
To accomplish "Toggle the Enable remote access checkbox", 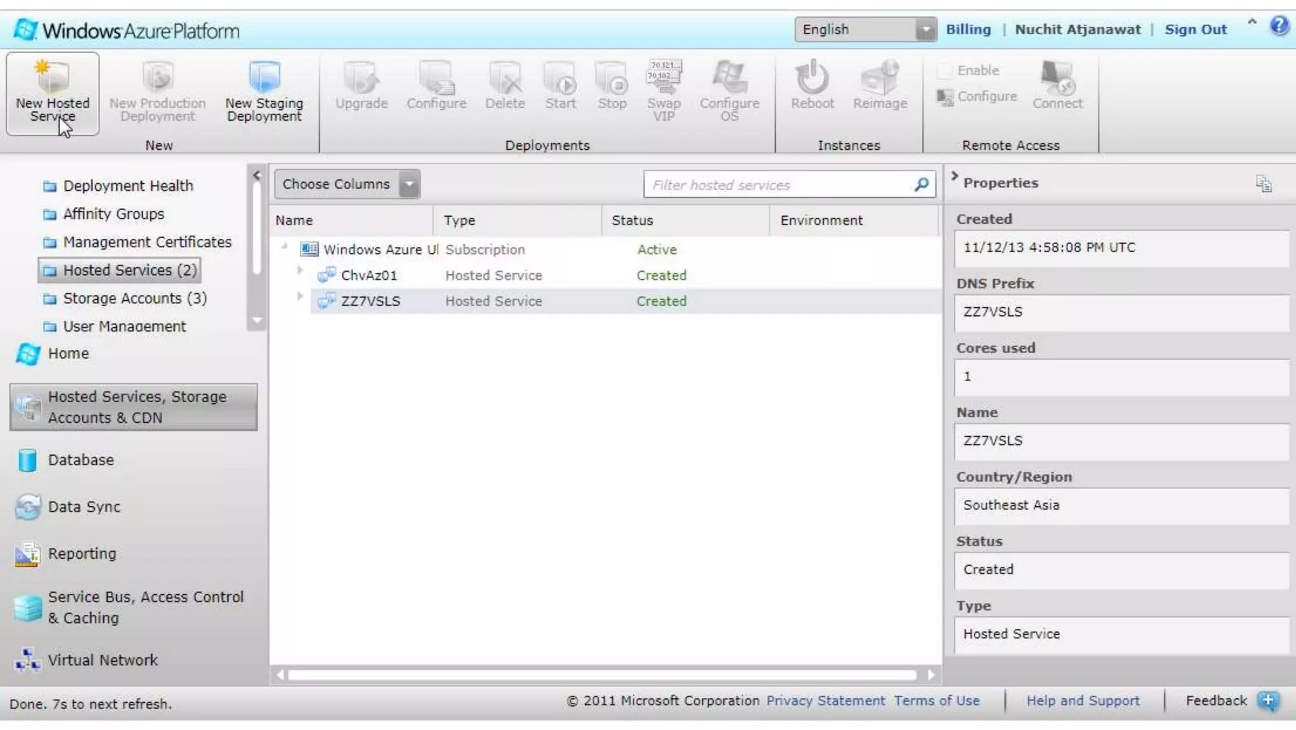I will (944, 71).
